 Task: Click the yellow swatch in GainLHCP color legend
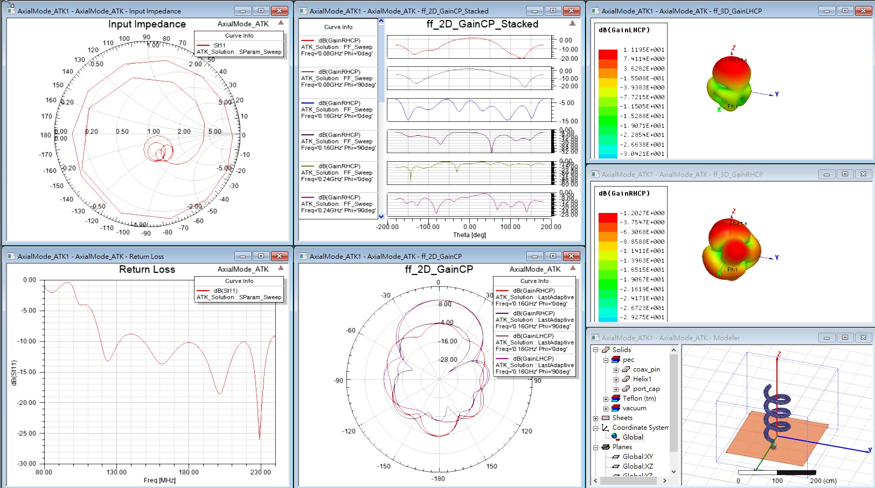[608, 83]
